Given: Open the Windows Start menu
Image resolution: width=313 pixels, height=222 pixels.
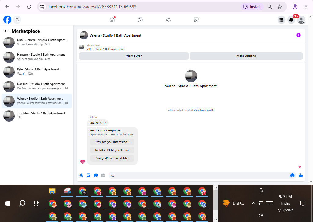Looking at the screenshot, I should point(7,203).
